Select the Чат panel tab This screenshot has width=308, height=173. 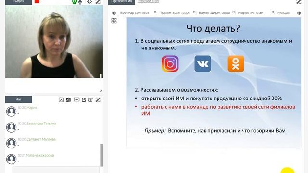(18, 99)
